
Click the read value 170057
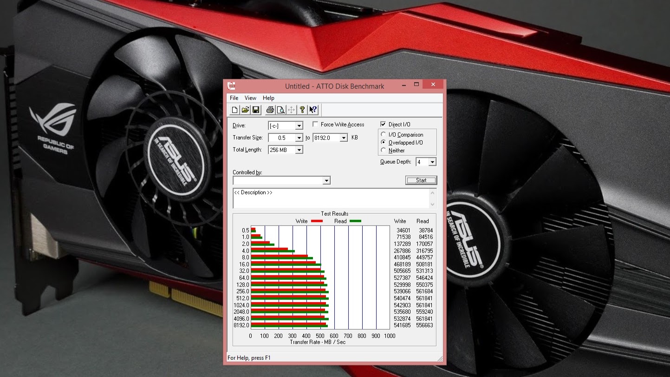coord(424,244)
